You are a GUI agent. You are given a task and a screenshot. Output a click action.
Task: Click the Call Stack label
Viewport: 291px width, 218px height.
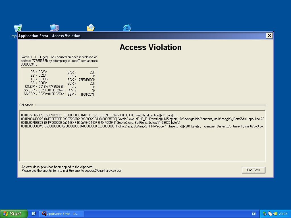coord(26,105)
